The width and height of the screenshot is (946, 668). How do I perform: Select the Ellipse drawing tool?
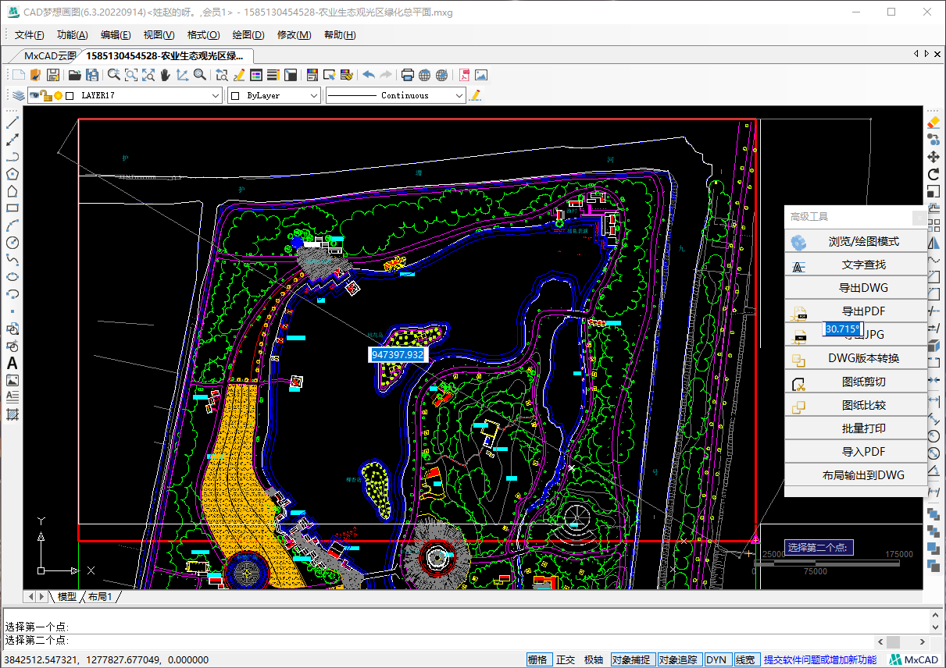tap(12, 277)
